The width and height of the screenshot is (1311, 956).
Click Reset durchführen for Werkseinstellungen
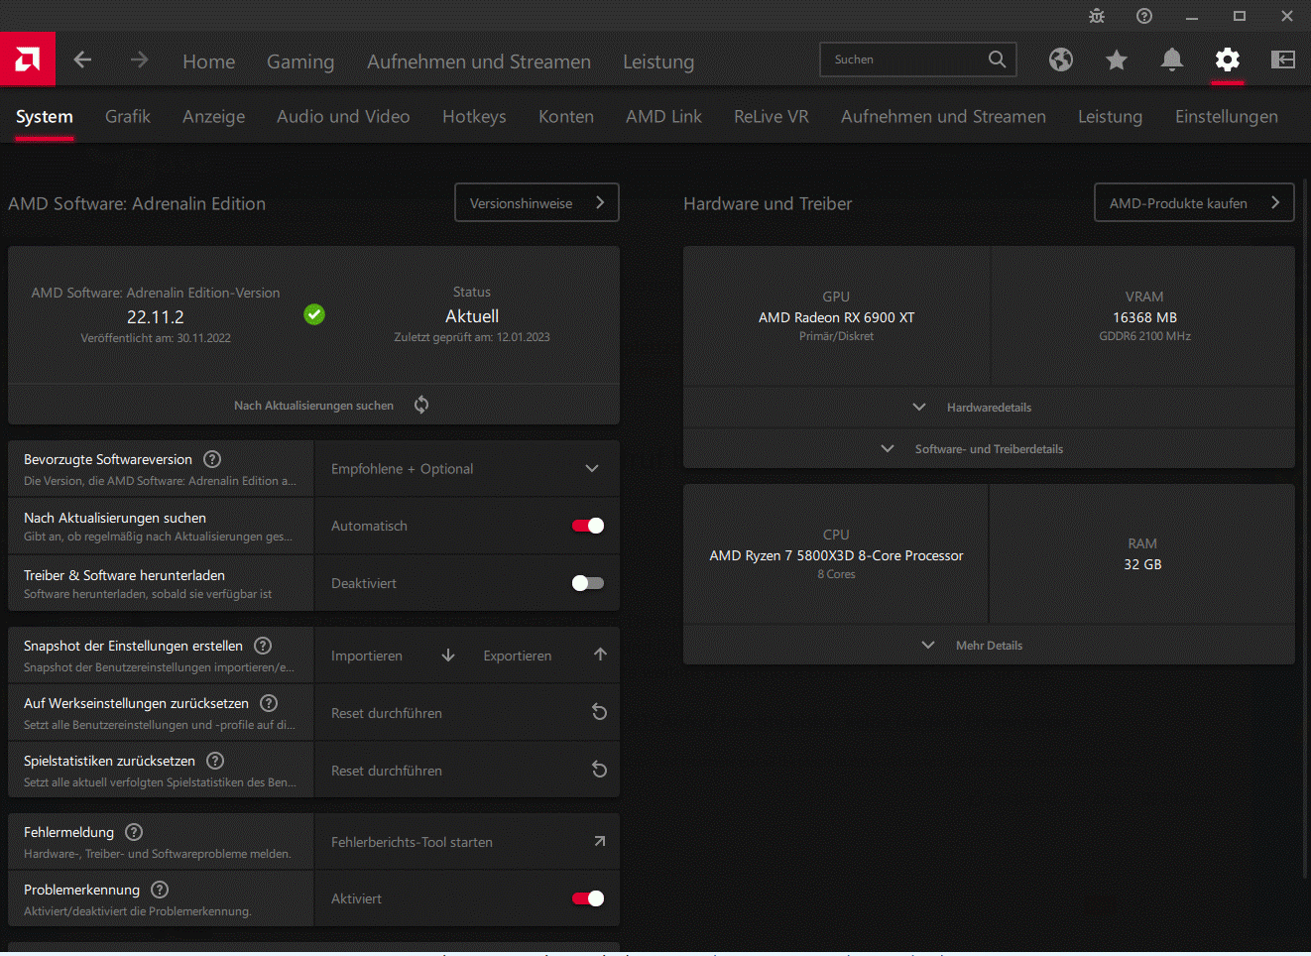pos(467,713)
